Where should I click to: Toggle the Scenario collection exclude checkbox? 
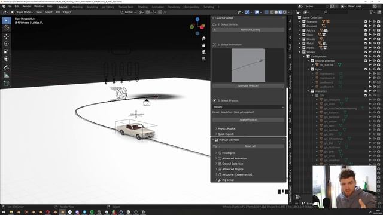(x=366, y=21)
